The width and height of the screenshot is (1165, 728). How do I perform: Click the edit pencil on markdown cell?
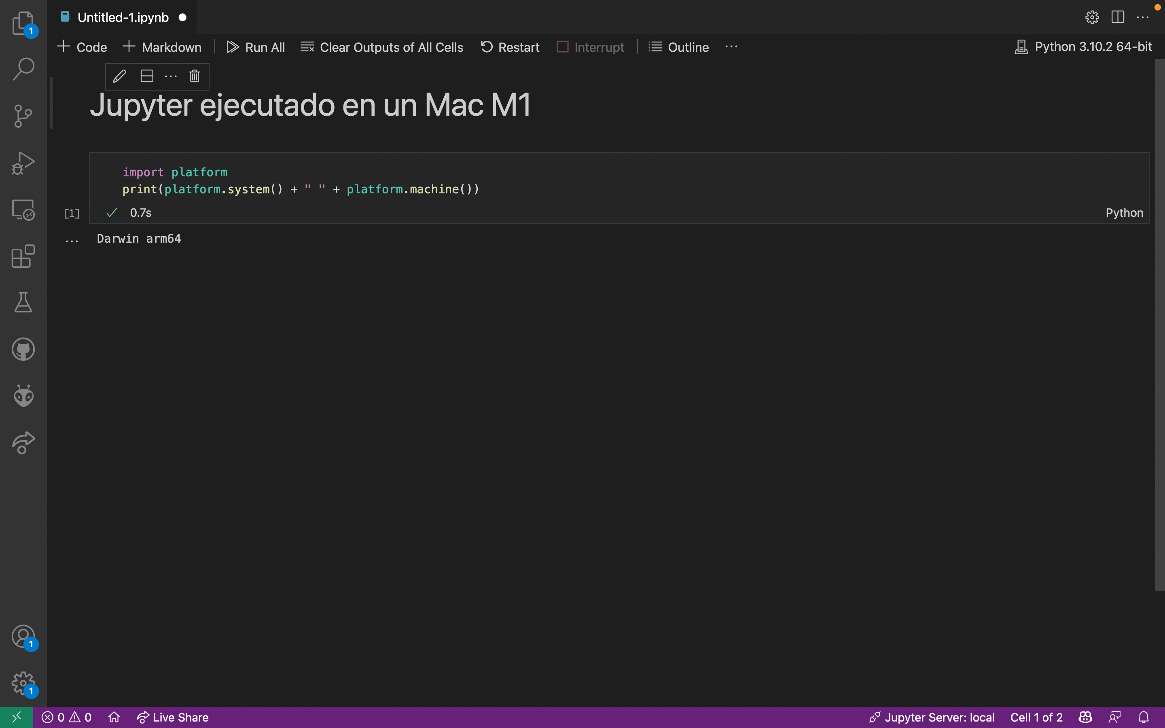[119, 76]
